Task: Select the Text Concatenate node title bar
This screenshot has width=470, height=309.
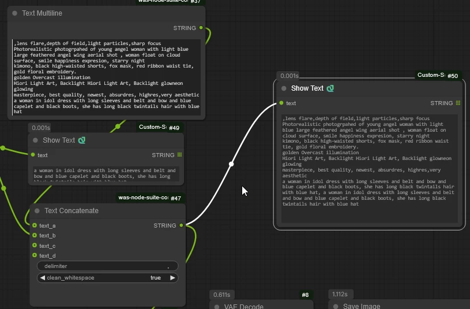Action: (104, 211)
